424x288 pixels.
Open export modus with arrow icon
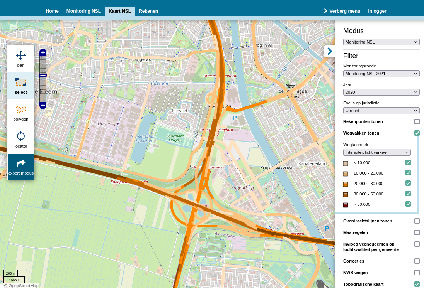(21, 167)
